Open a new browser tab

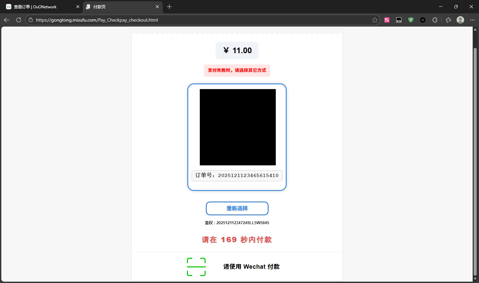[x=169, y=7]
